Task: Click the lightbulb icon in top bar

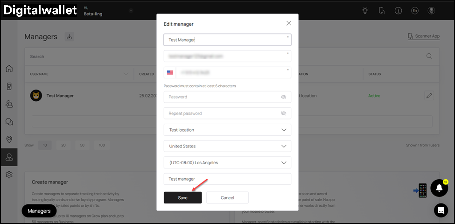Action: [365, 11]
